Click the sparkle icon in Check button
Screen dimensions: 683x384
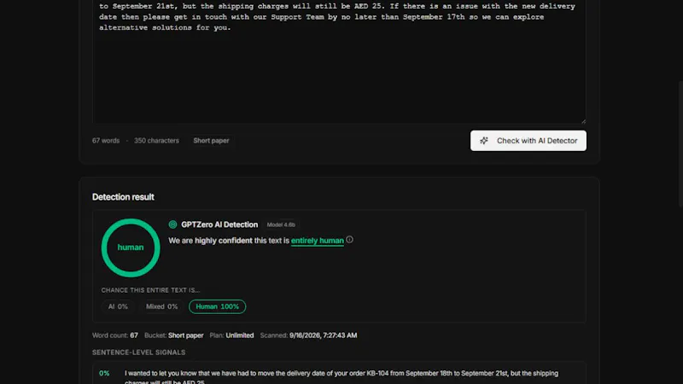pyautogui.click(x=483, y=141)
